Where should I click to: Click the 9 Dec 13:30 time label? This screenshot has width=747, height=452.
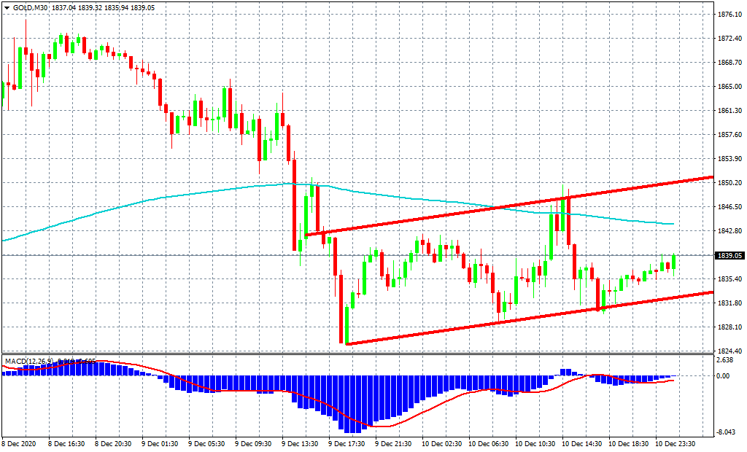pos(298,443)
